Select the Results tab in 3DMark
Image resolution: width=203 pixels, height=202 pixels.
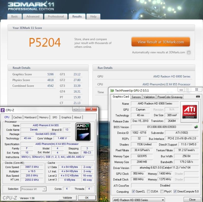[x=77, y=16]
